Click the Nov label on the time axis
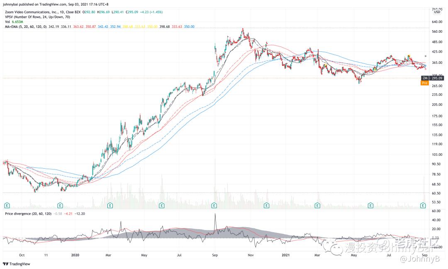 pos(251,255)
